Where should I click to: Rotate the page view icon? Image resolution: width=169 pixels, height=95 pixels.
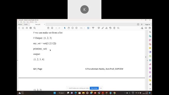[x=118, y=28]
